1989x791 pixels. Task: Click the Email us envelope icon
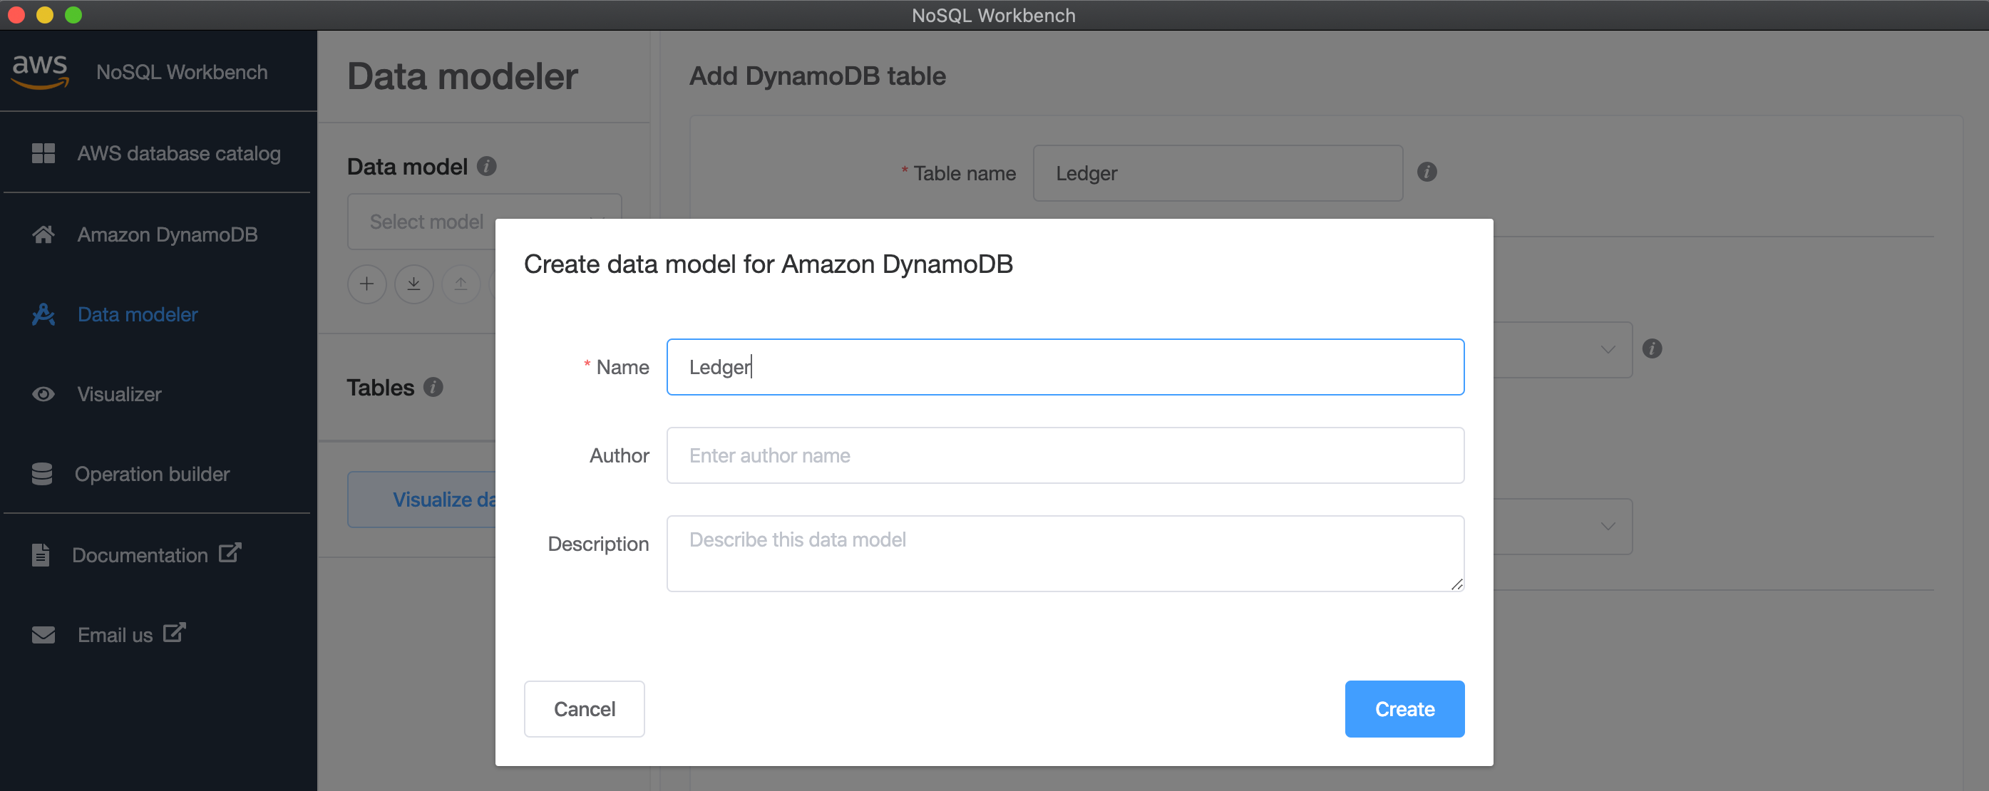click(43, 634)
